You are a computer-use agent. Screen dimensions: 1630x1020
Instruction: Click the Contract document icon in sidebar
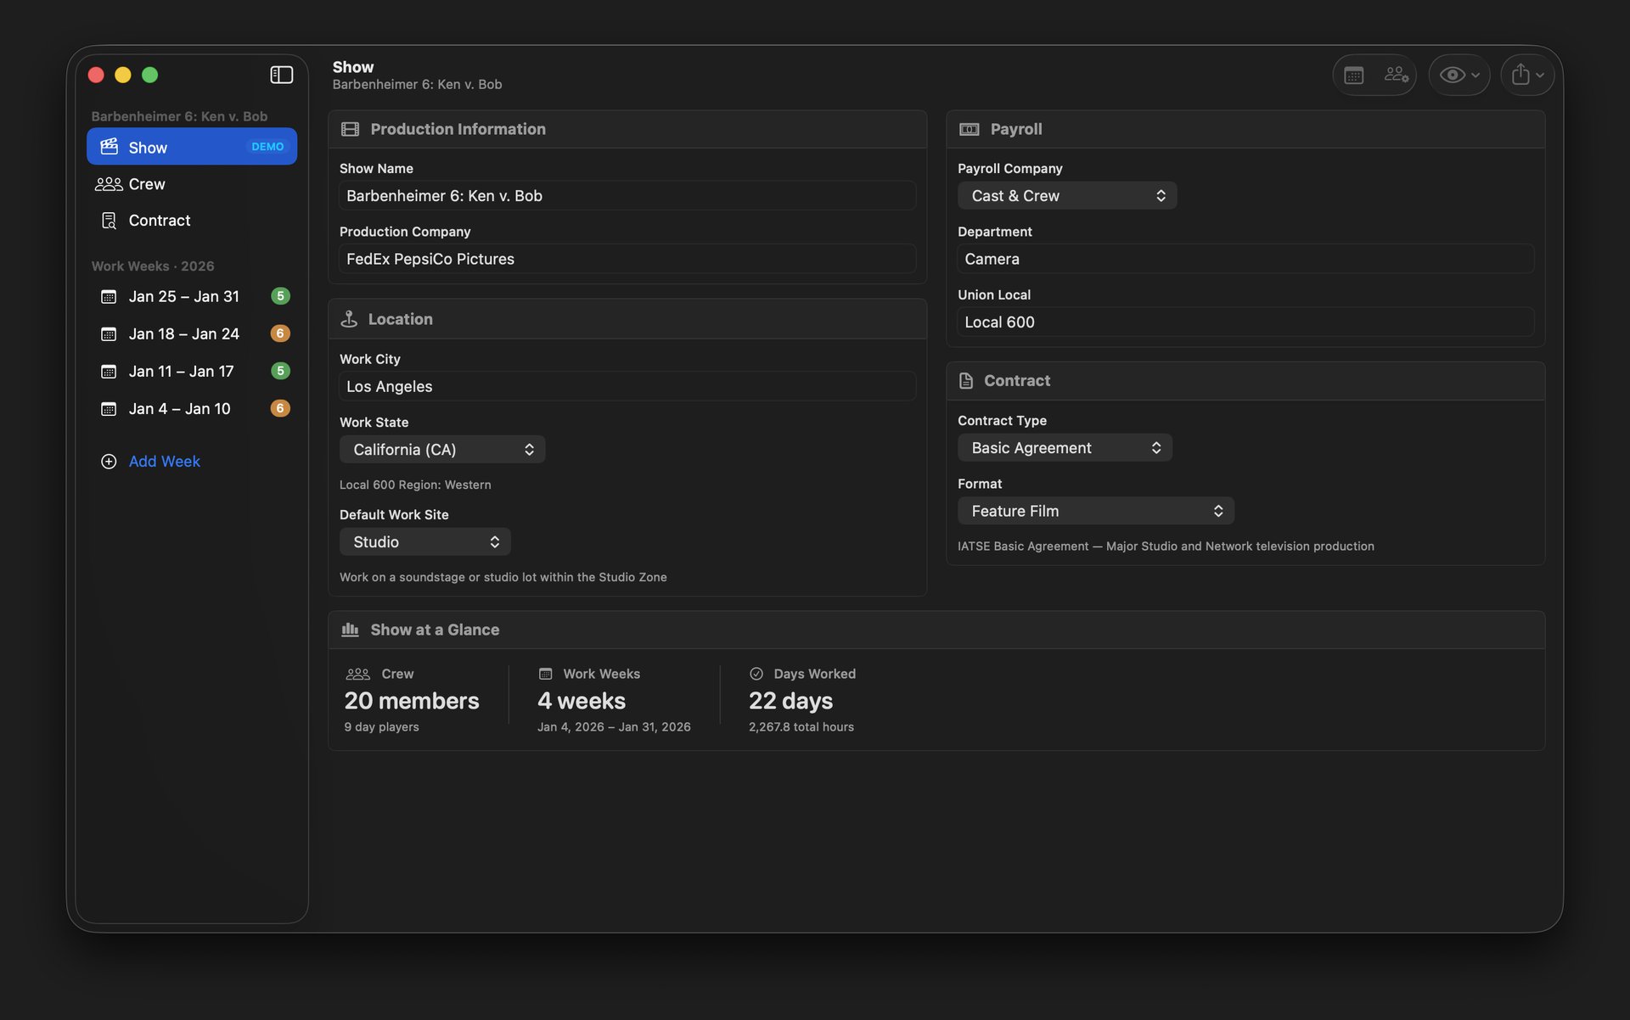109,221
